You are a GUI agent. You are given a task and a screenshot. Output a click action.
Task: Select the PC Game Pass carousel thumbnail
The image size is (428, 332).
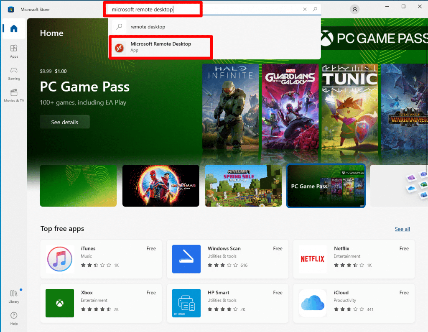tap(326, 186)
